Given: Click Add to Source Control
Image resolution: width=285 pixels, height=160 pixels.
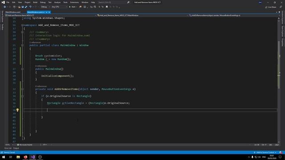Looking at the screenshot, I should pyautogui.click(x=265, y=152).
